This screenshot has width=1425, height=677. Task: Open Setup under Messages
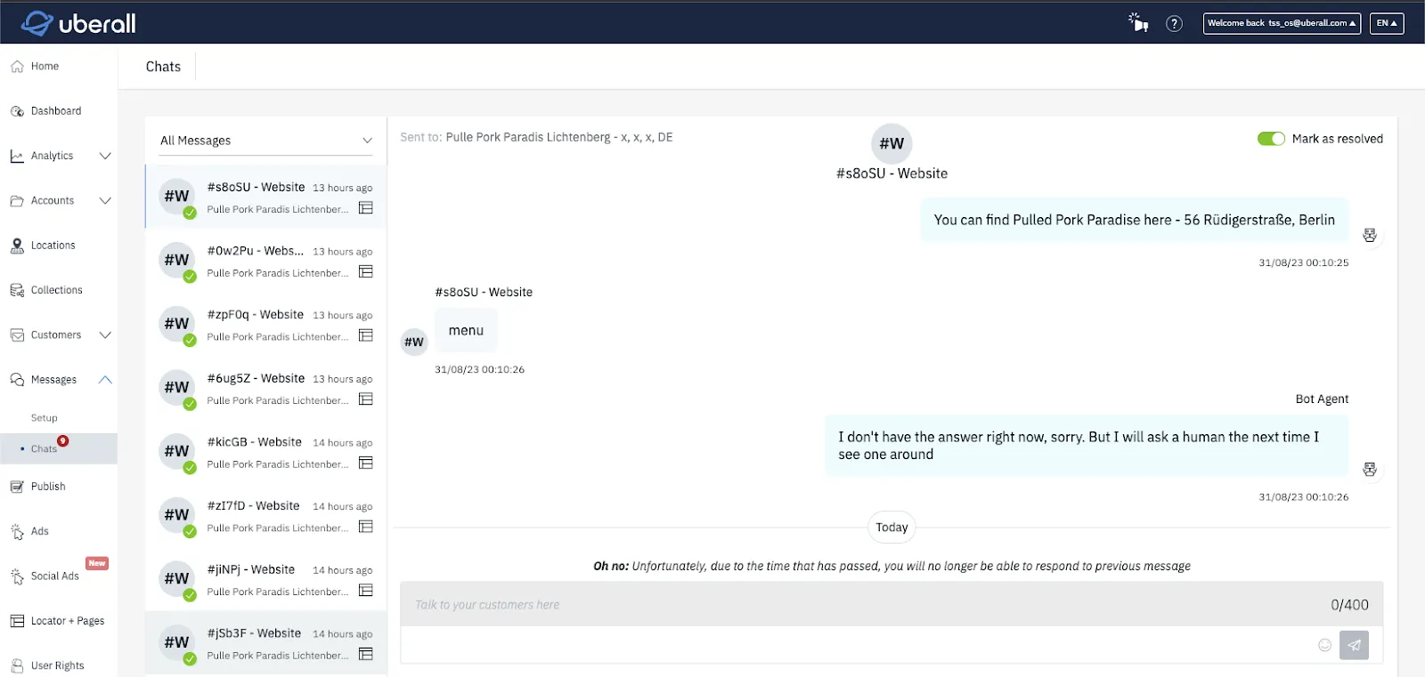tap(45, 418)
